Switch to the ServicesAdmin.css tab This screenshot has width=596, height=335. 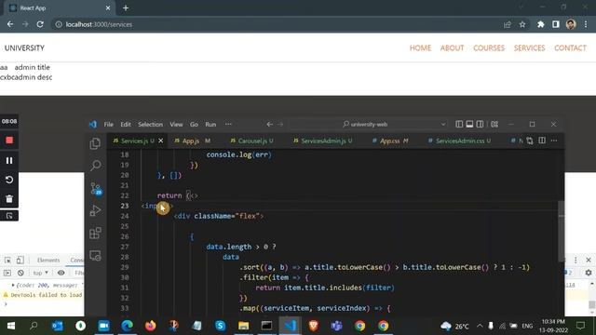pyautogui.click(x=459, y=141)
